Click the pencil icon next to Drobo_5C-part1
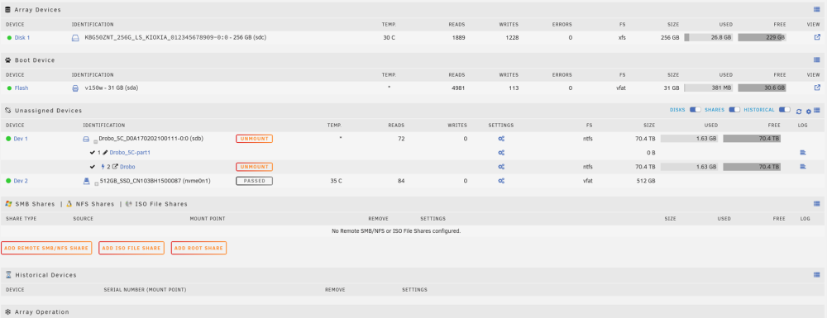The image size is (827, 318). (x=105, y=153)
